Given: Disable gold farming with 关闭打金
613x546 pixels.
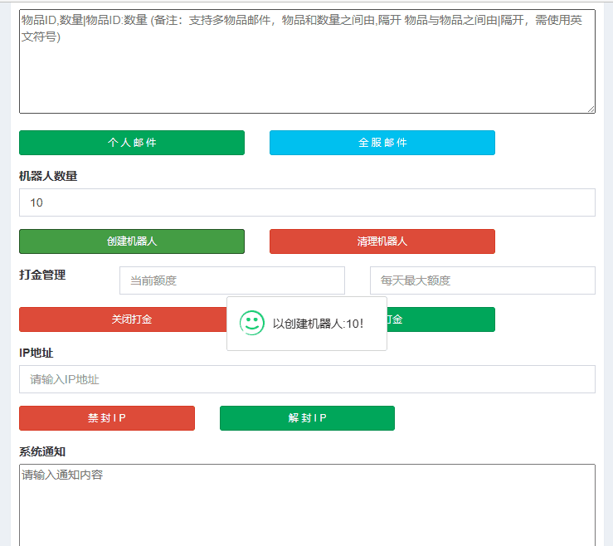Looking at the screenshot, I should 123,319.
